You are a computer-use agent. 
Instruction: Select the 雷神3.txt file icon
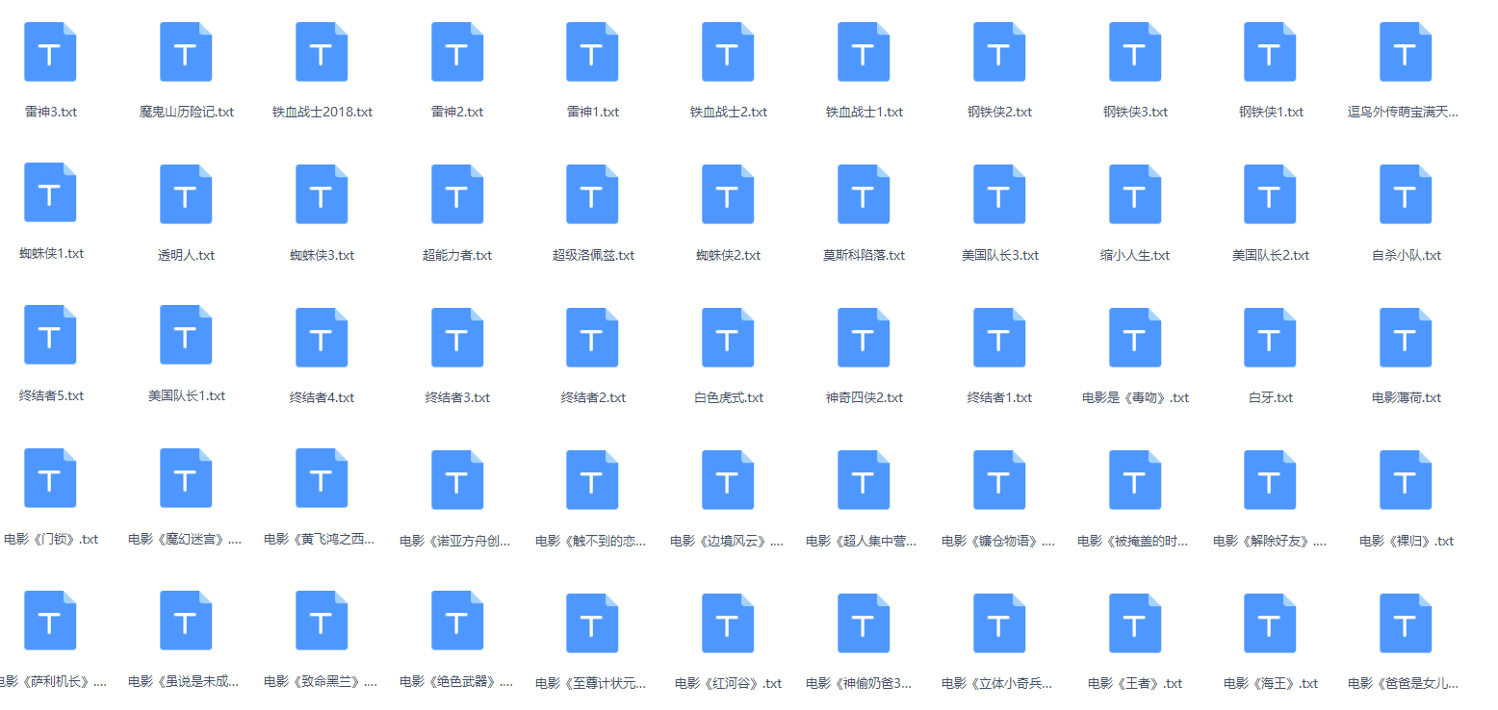[x=50, y=52]
